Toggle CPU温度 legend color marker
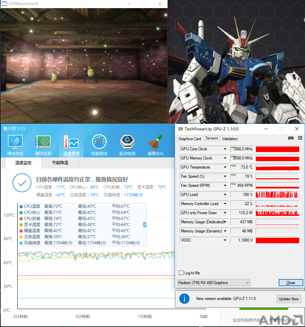305x327 pixels. (x=21, y=206)
